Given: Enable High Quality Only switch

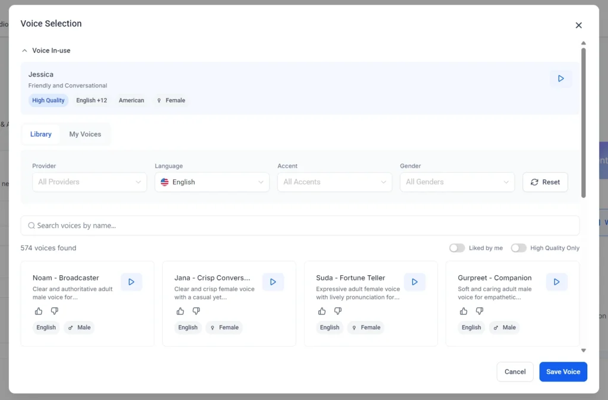Looking at the screenshot, I should (518, 248).
